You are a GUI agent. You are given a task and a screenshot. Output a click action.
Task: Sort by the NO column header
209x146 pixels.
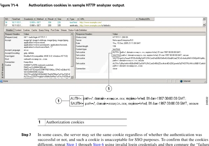tap(8, 19)
